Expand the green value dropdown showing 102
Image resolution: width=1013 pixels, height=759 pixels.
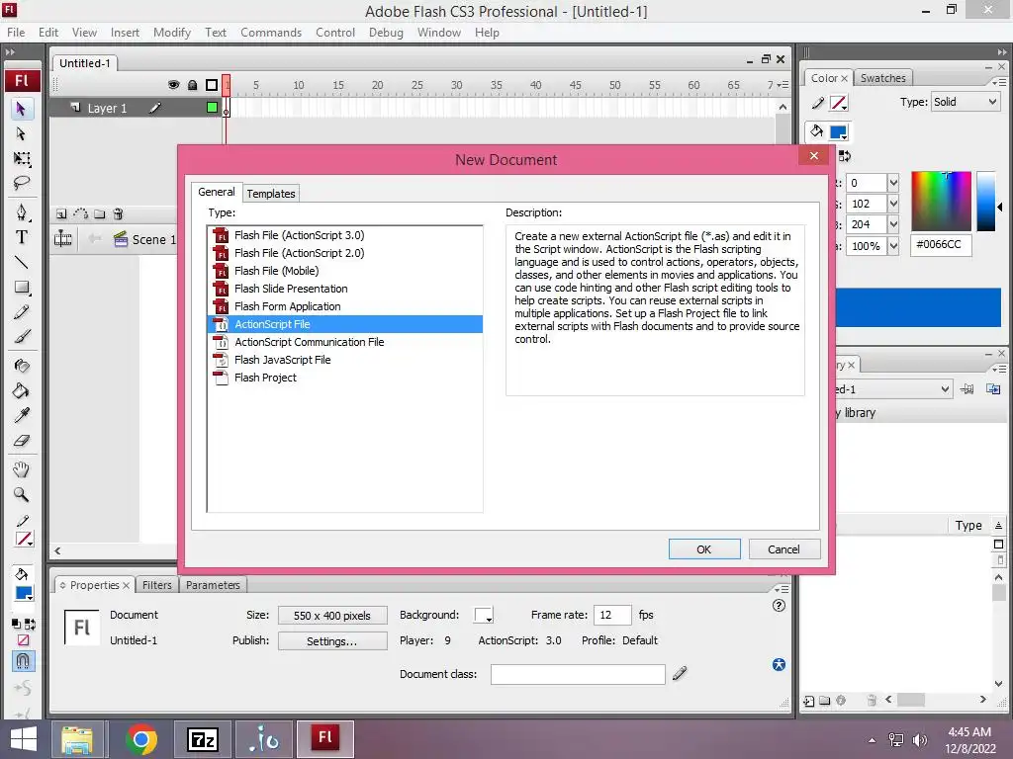(893, 204)
